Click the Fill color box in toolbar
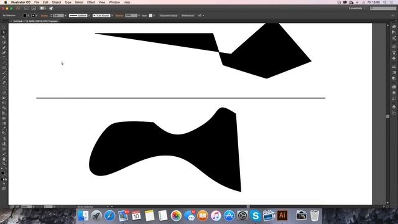This screenshot has height=224, width=398. pos(2,173)
